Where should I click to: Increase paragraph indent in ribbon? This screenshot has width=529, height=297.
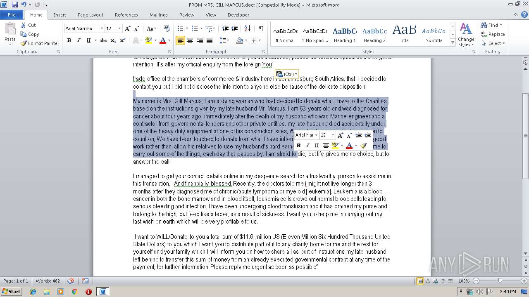point(234,28)
